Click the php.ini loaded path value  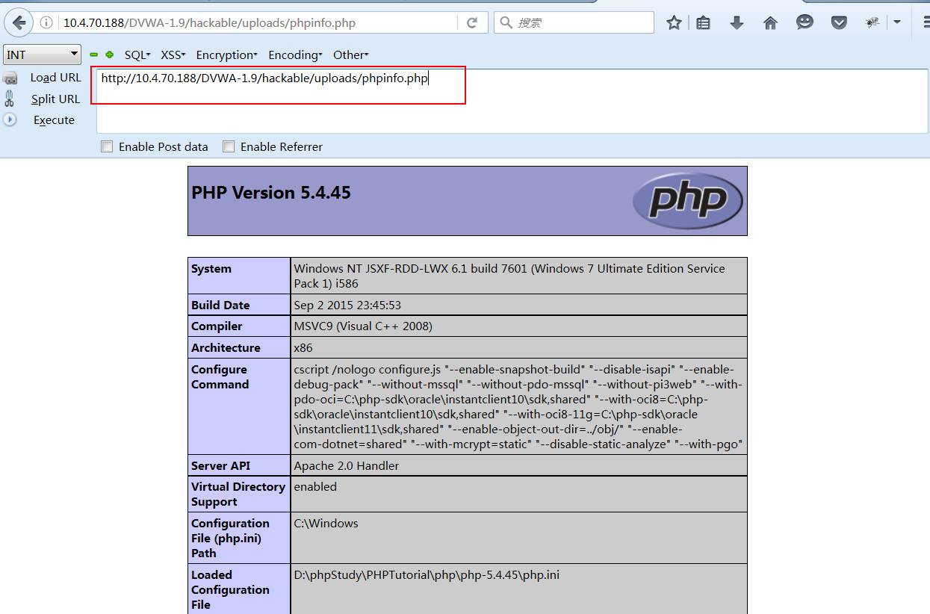(x=427, y=575)
